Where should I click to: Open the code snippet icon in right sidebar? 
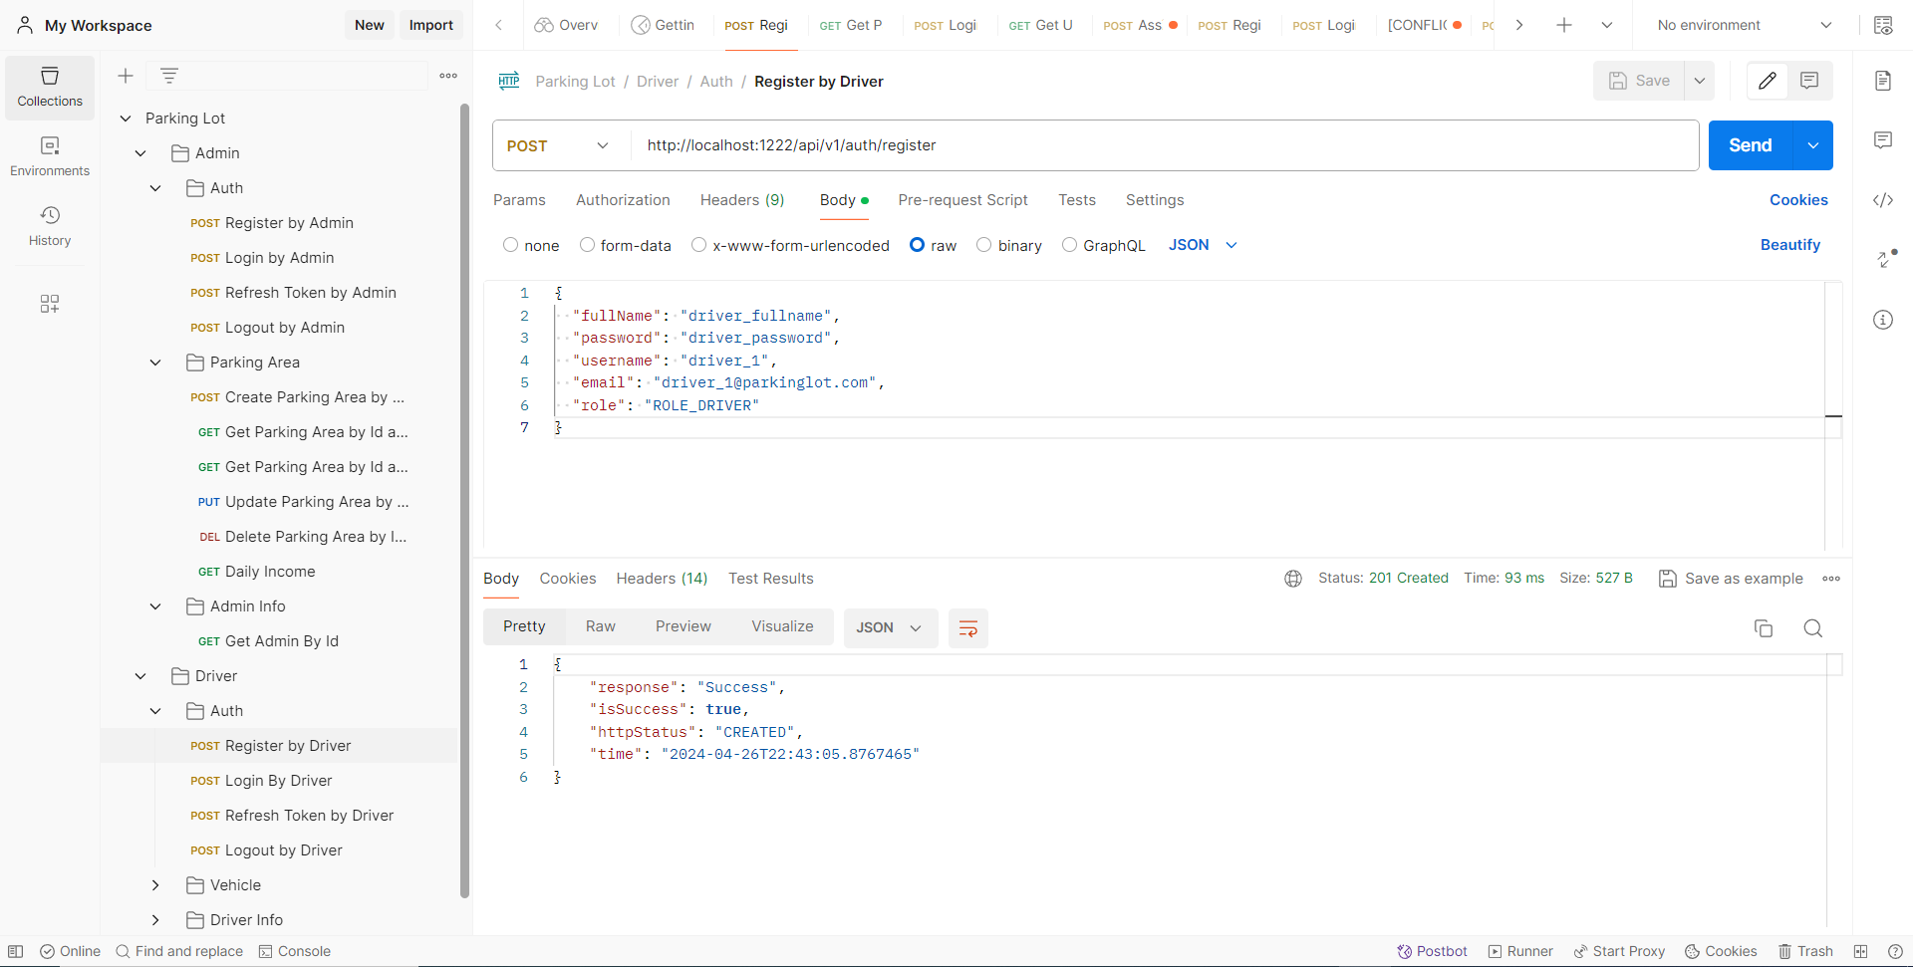1883,200
